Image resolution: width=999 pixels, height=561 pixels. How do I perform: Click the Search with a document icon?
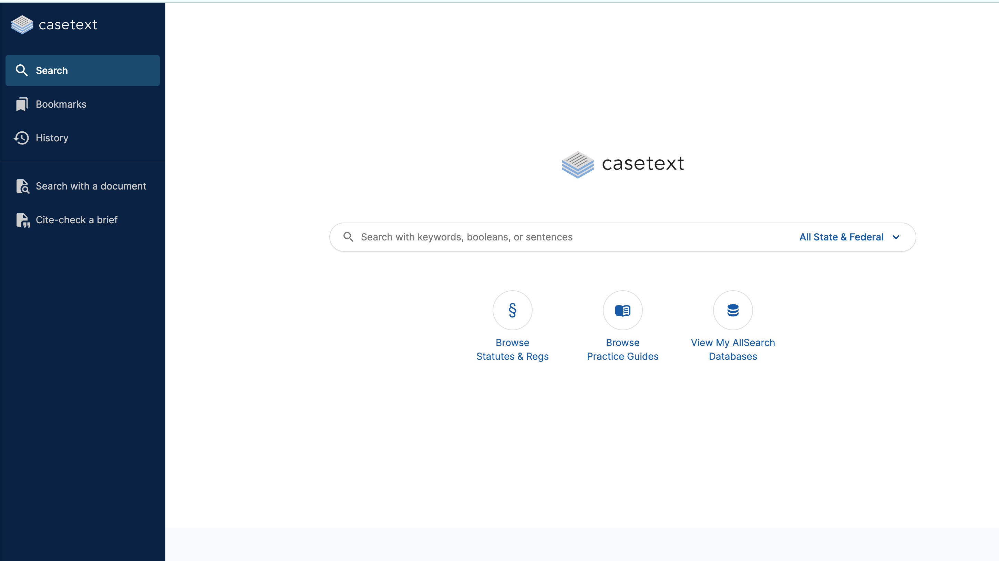pos(23,186)
